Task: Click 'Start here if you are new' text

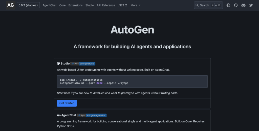Action: coord(117,93)
